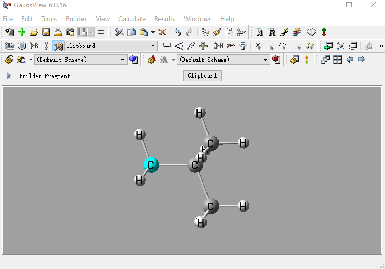Open the Results menu
Screen dimensions: 385x269
[164, 19]
